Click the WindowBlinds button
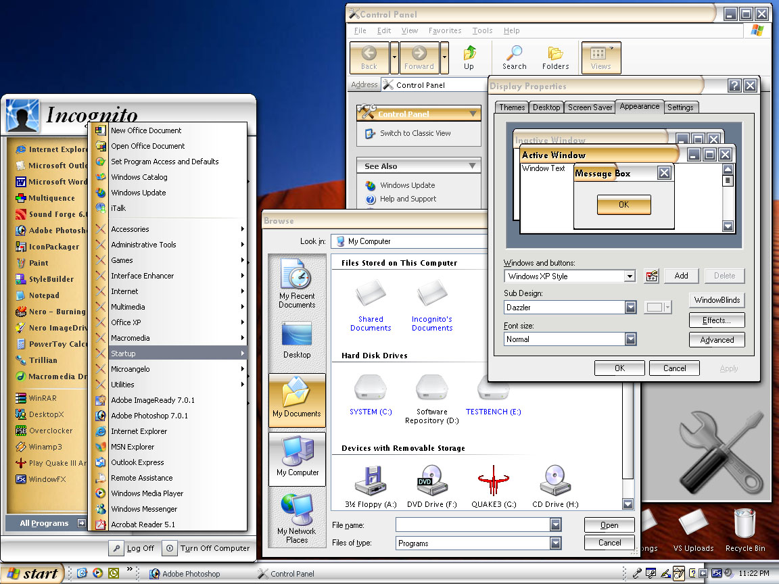The width and height of the screenshot is (779, 584). point(717,300)
